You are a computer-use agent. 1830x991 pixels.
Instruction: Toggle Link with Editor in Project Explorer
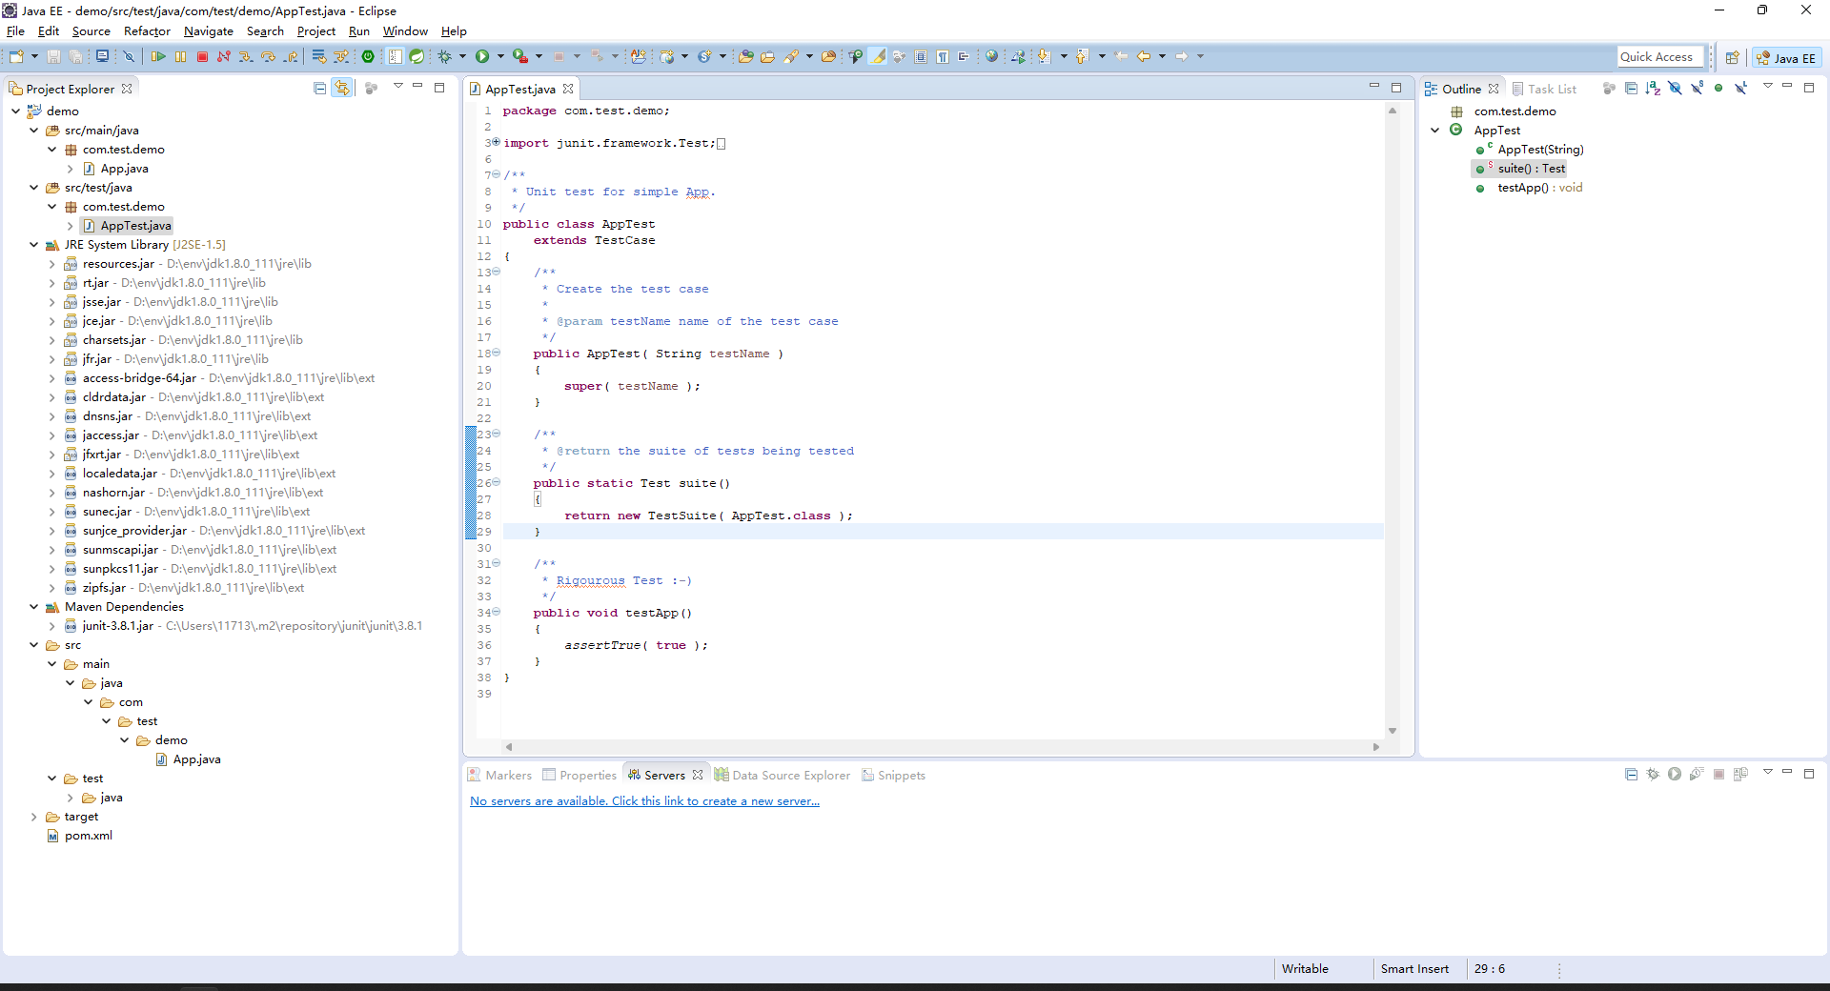click(341, 89)
